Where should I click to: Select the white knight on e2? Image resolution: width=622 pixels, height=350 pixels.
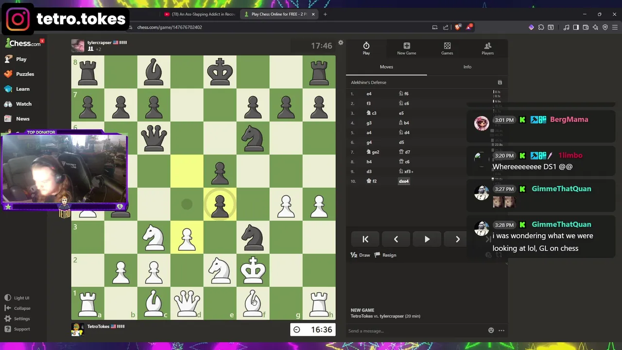click(220, 270)
